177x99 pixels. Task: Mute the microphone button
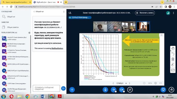[x=105, y=90]
